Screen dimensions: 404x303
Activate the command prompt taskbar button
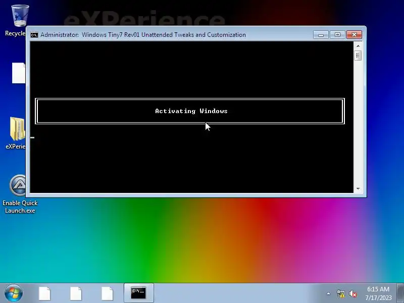(x=138, y=293)
